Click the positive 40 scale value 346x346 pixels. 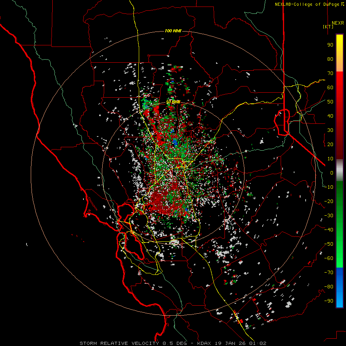click(x=330, y=116)
